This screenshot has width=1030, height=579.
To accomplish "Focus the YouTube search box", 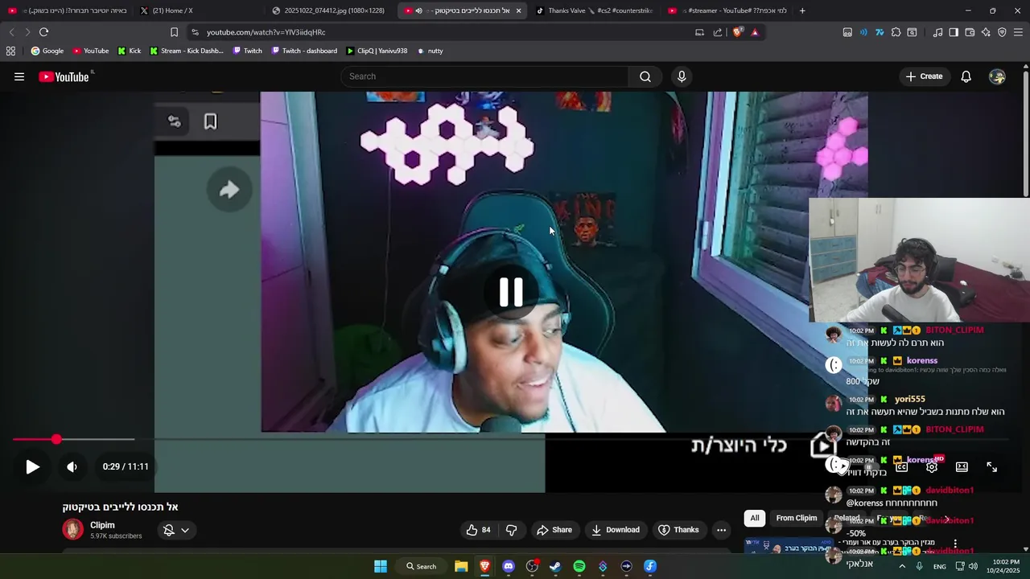I will pos(485,76).
